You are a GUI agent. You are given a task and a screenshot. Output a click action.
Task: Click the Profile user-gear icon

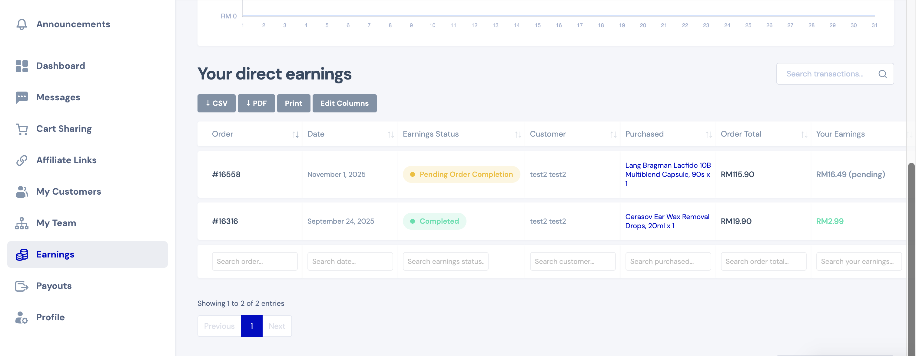click(22, 317)
